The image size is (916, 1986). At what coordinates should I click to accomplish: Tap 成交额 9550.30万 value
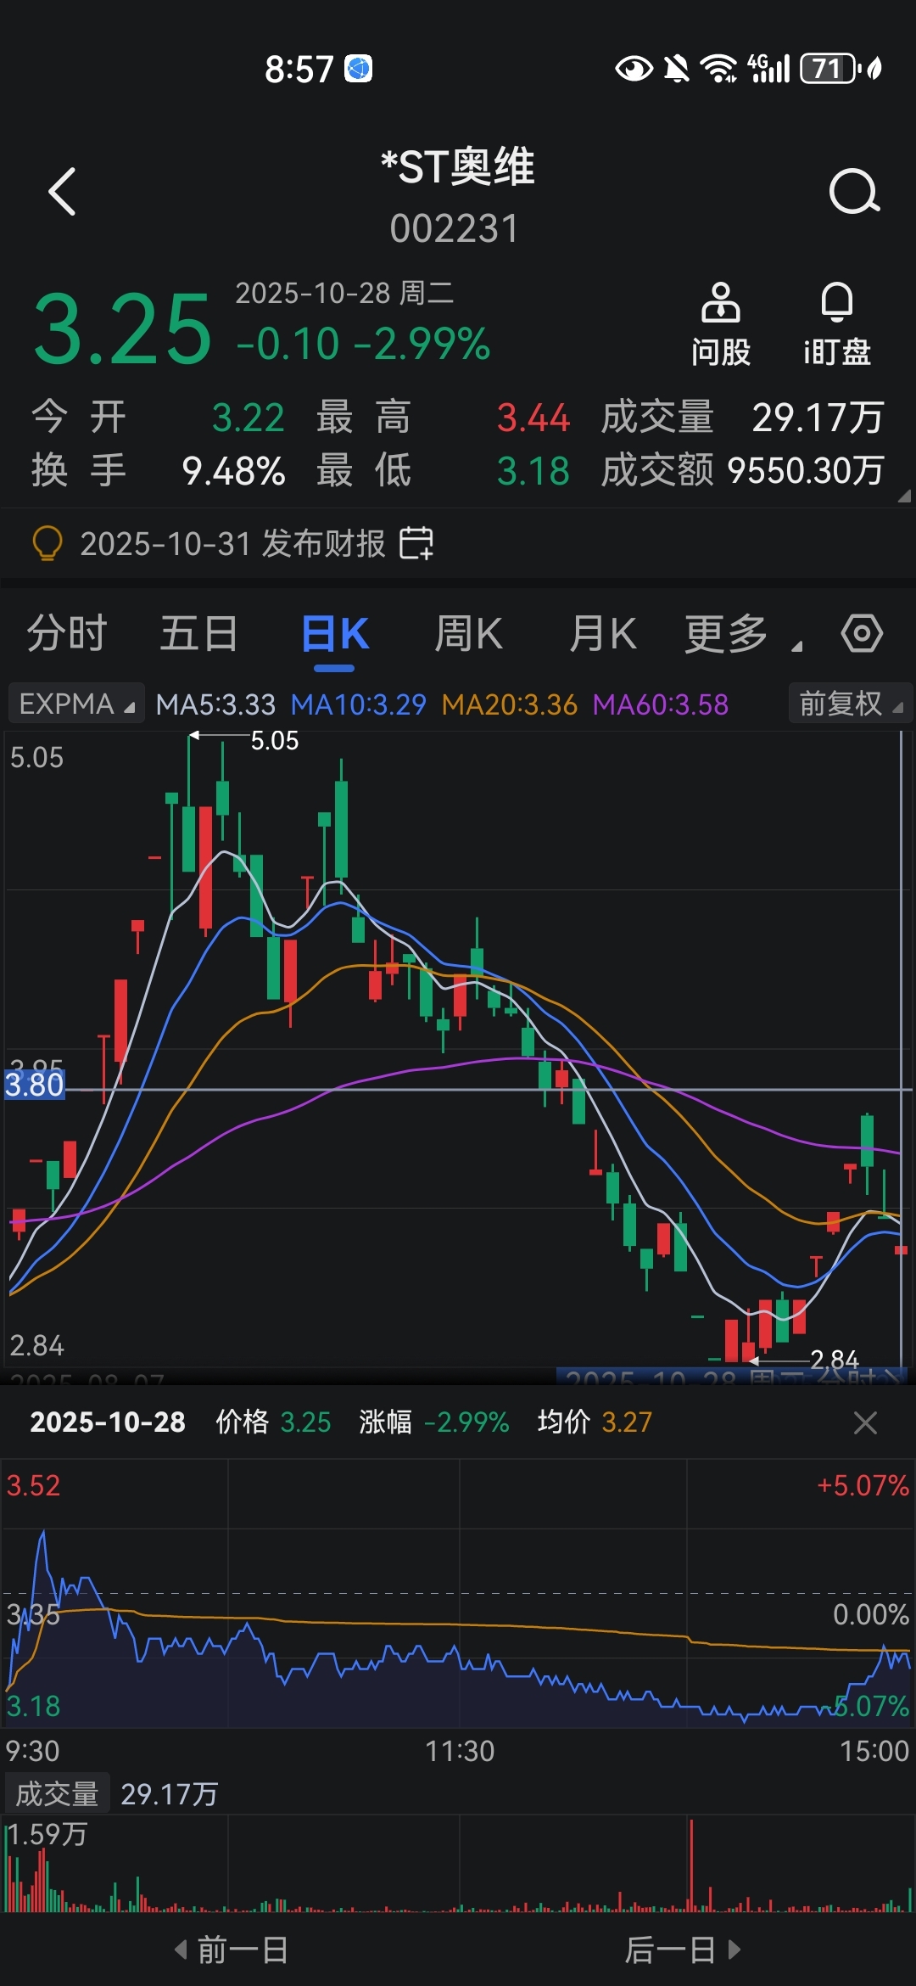click(806, 470)
